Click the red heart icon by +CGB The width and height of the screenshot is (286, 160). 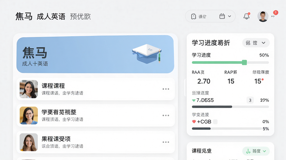[194, 122]
